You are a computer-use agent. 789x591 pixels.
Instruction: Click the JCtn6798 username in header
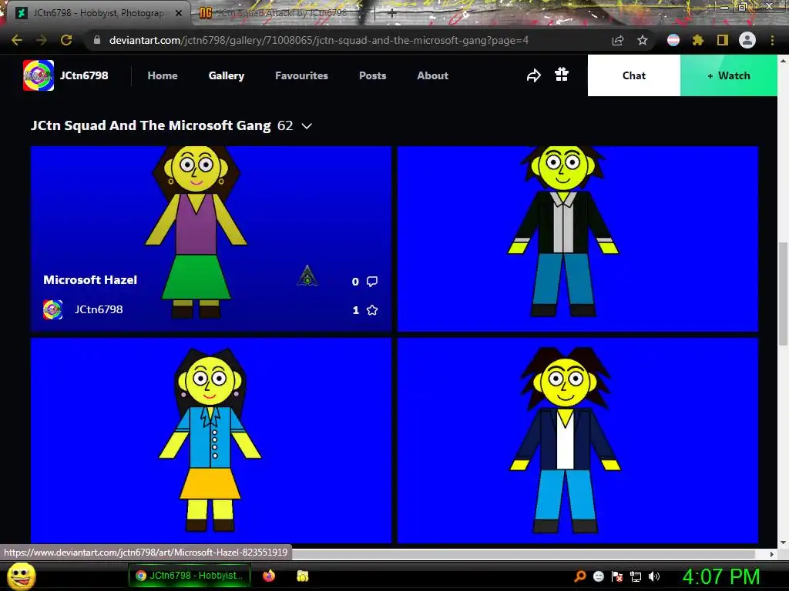[84, 75]
